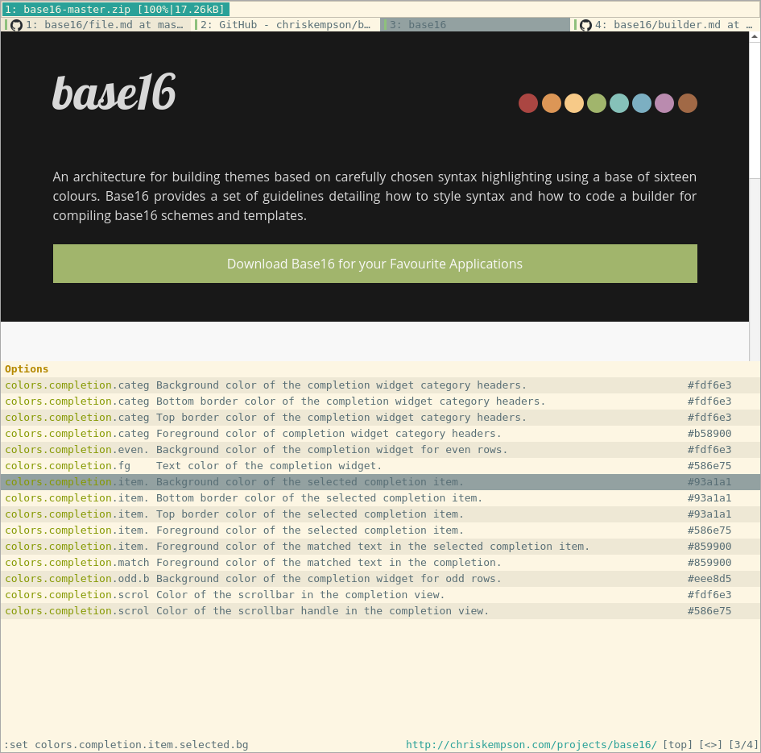The height and width of the screenshot is (753, 761).
Task: Select tab 3 base16
Action: click(x=474, y=25)
